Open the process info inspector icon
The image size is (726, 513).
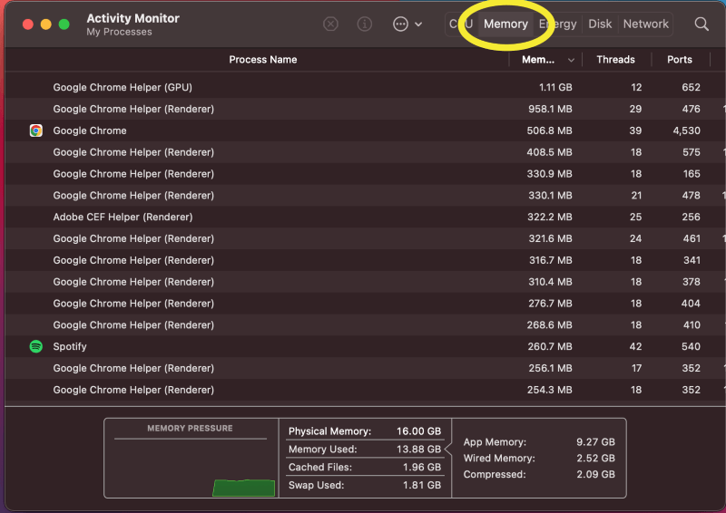click(x=365, y=24)
